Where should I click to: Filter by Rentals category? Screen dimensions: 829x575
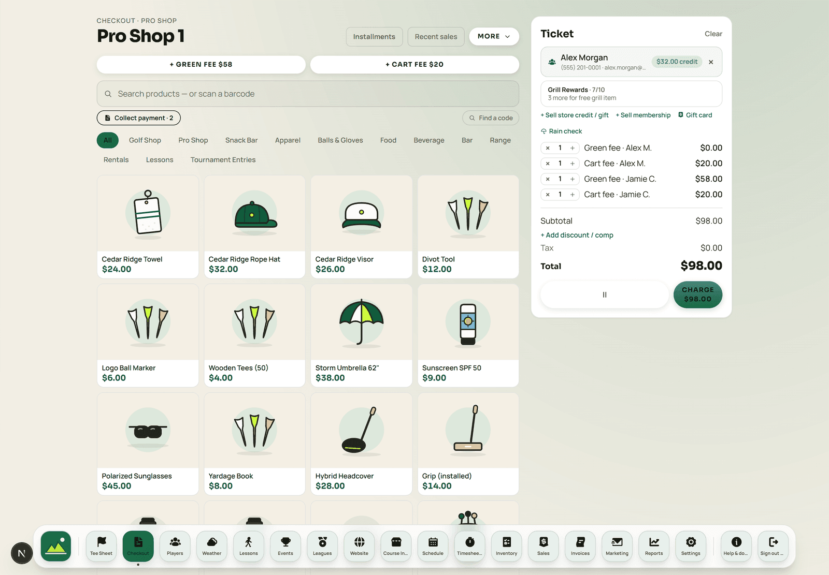coord(116,160)
